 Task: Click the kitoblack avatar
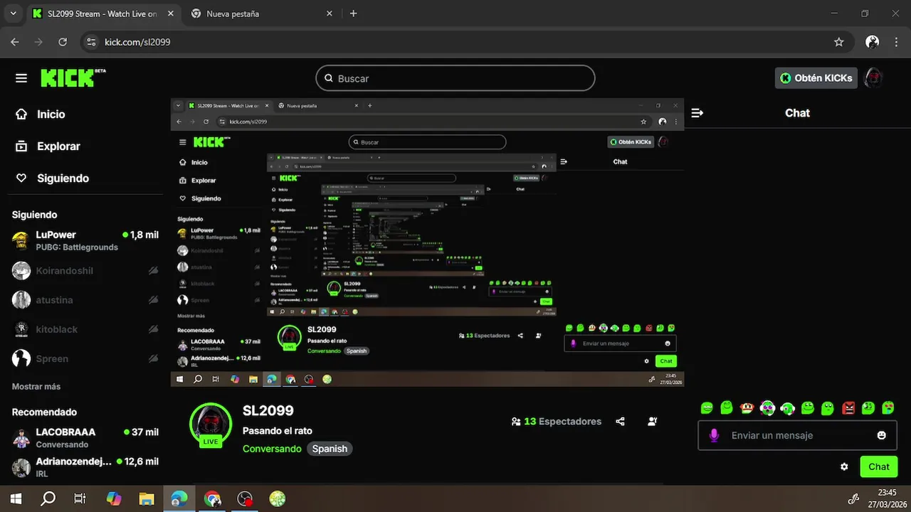coord(21,329)
